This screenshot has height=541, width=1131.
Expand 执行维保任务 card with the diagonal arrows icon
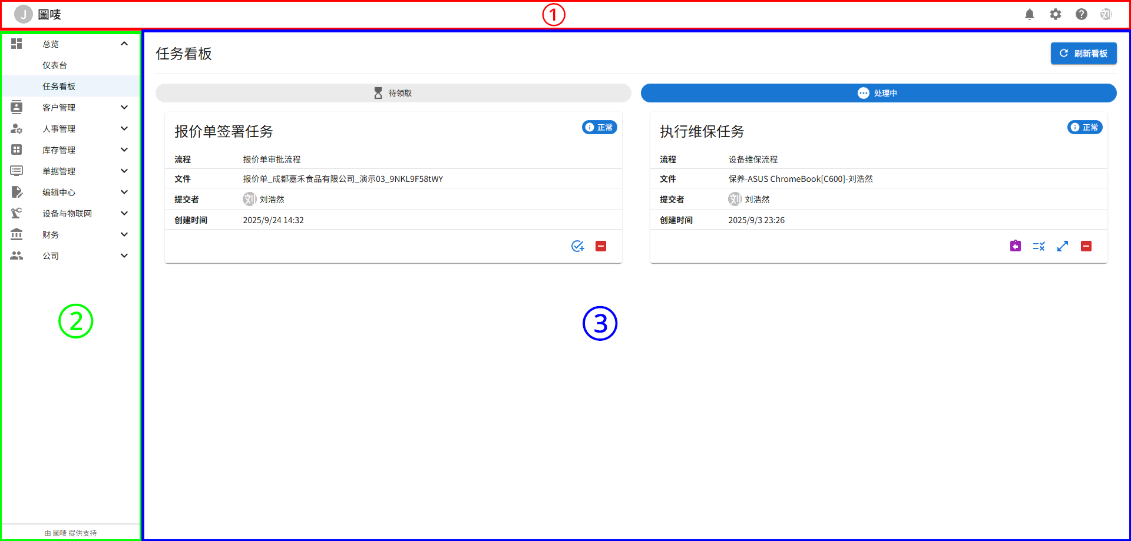[1062, 246]
